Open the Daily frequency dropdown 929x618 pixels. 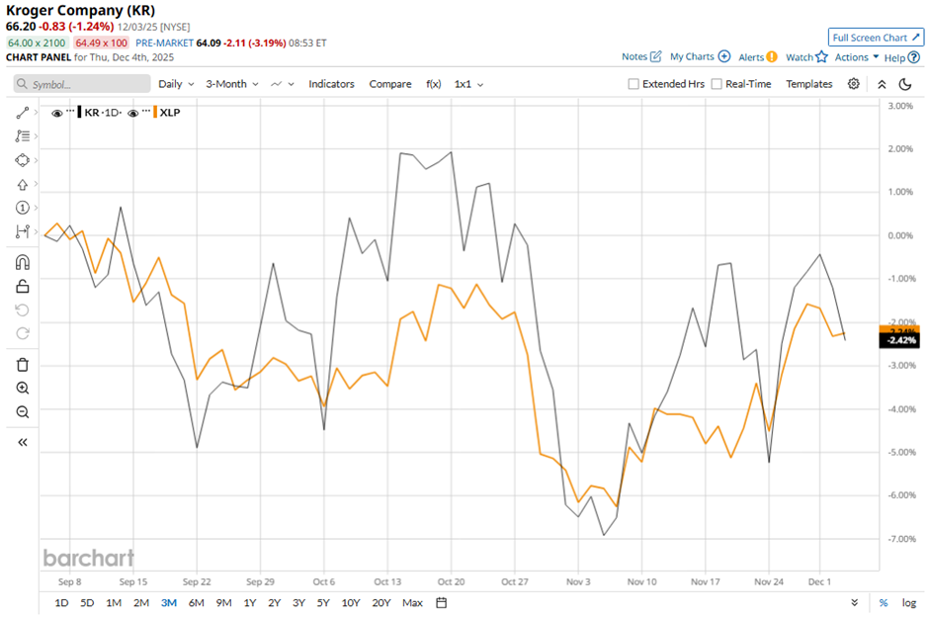pyautogui.click(x=176, y=84)
